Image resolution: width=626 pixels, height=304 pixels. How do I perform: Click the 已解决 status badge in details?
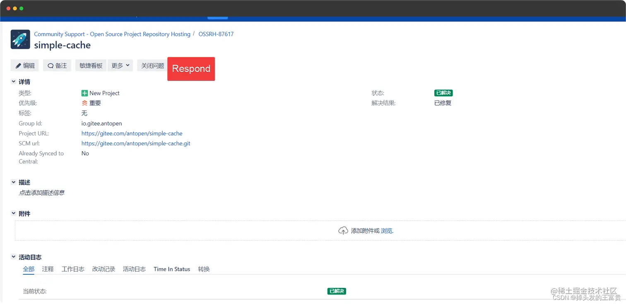click(443, 93)
